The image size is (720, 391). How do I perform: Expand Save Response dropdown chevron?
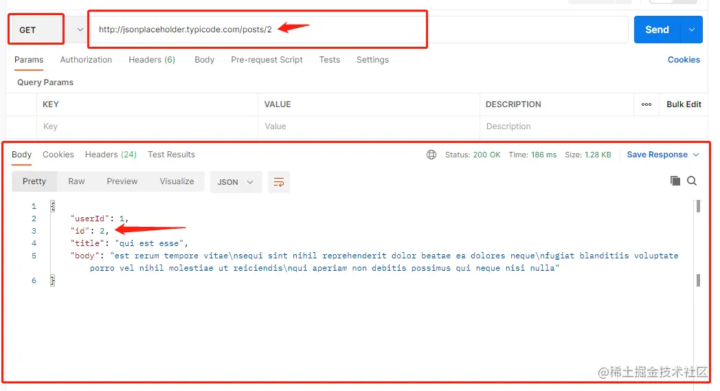(x=696, y=155)
